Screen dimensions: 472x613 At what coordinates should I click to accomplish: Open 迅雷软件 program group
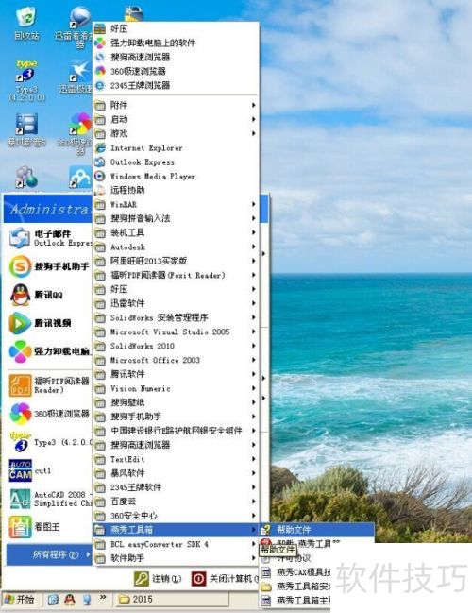tap(177, 303)
